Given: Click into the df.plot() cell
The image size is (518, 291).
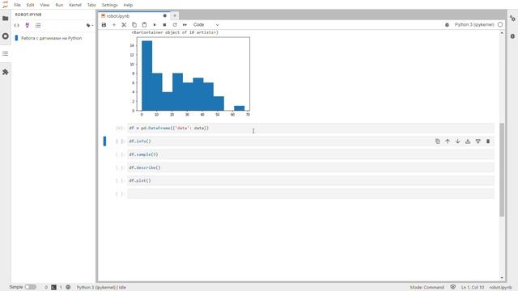Looking at the screenshot, I should (311, 180).
